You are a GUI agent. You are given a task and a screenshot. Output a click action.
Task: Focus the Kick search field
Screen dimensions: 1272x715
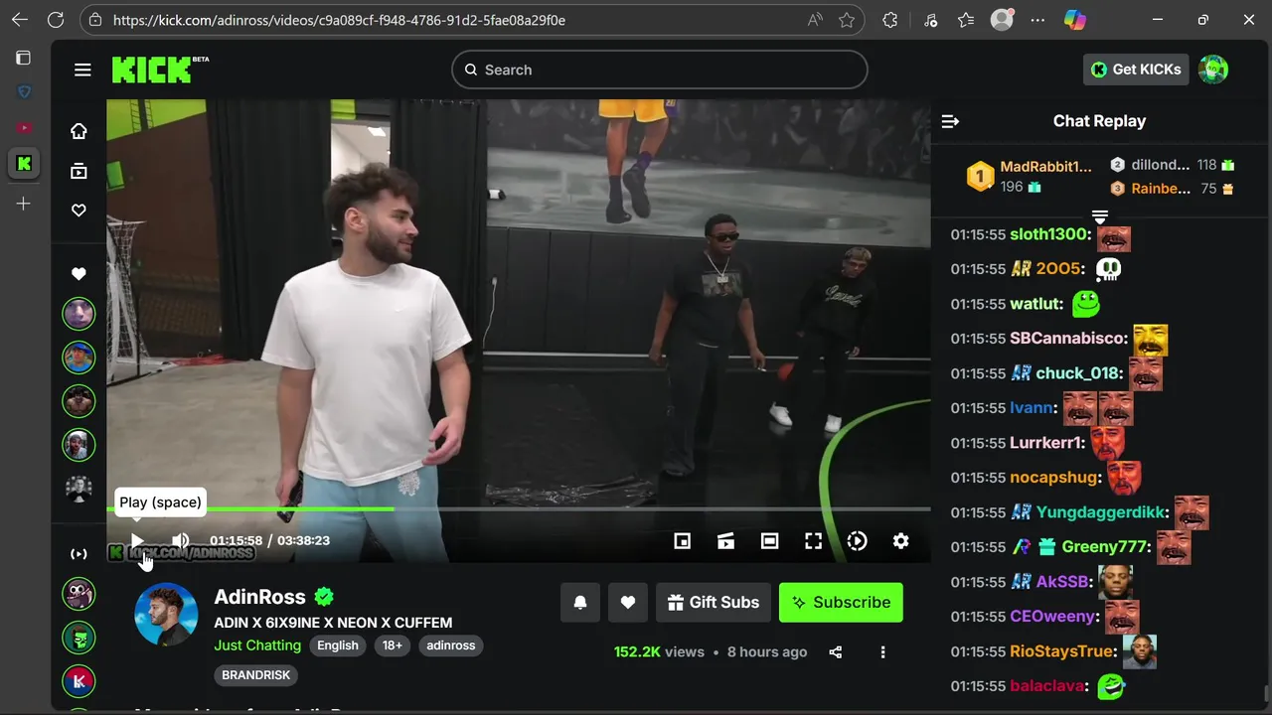coord(660,70)
